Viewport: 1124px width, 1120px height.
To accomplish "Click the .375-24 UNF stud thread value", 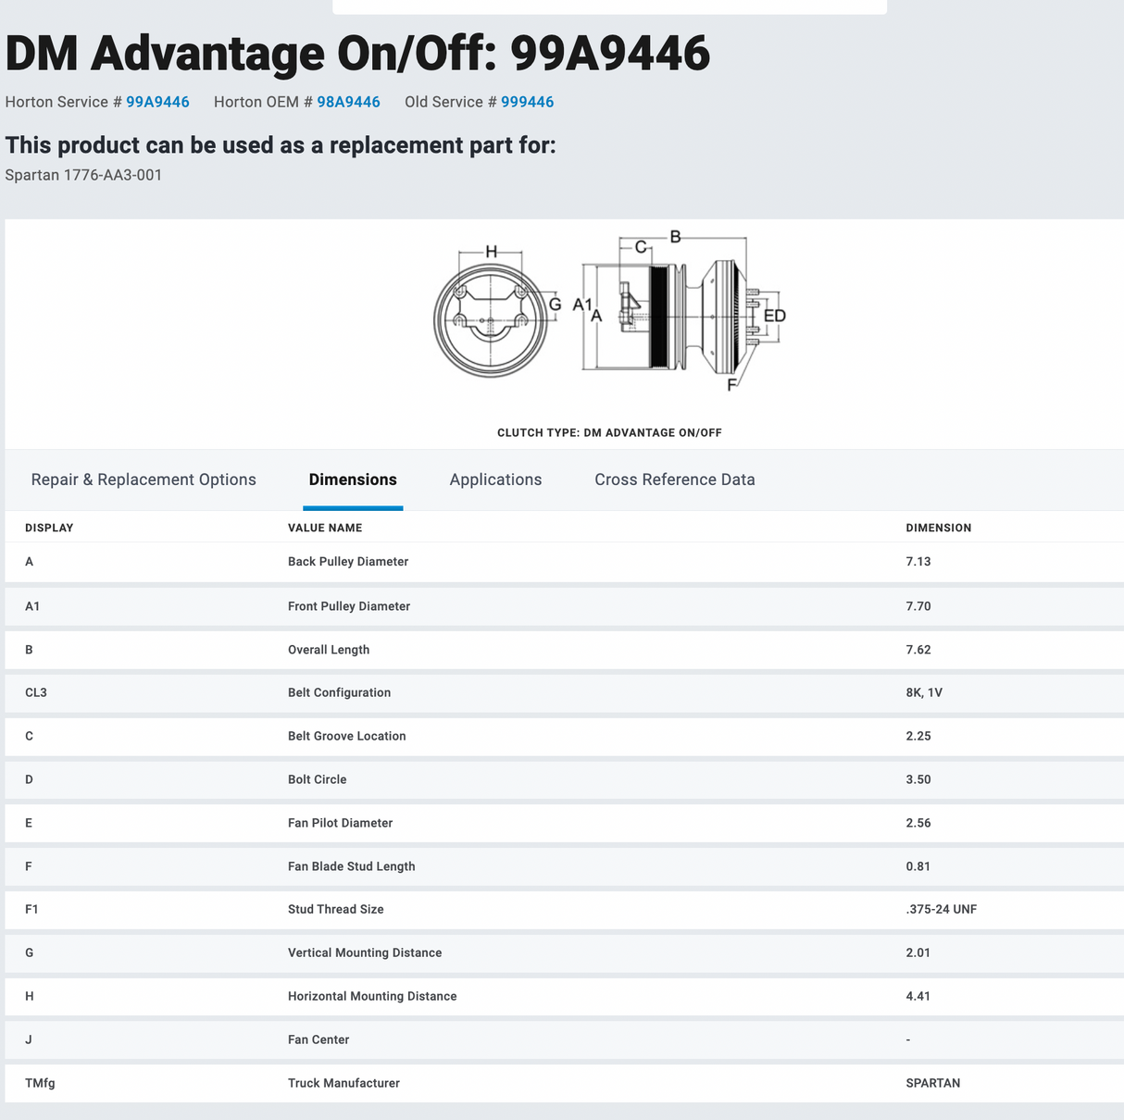I will coord(941,909).
